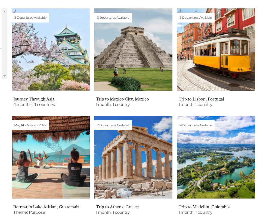263x220 pixels.
Task: Click the scroll down arrow
Action: click(x=5, y=76)
